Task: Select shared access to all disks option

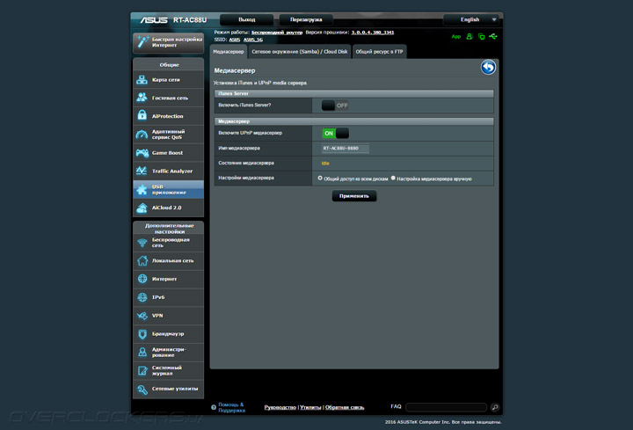Action: (320, 178)
